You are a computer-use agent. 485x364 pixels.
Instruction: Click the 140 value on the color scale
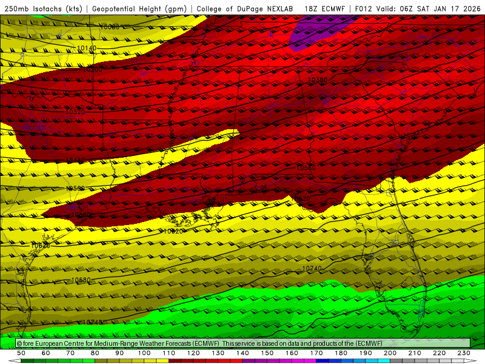[242, 353]
